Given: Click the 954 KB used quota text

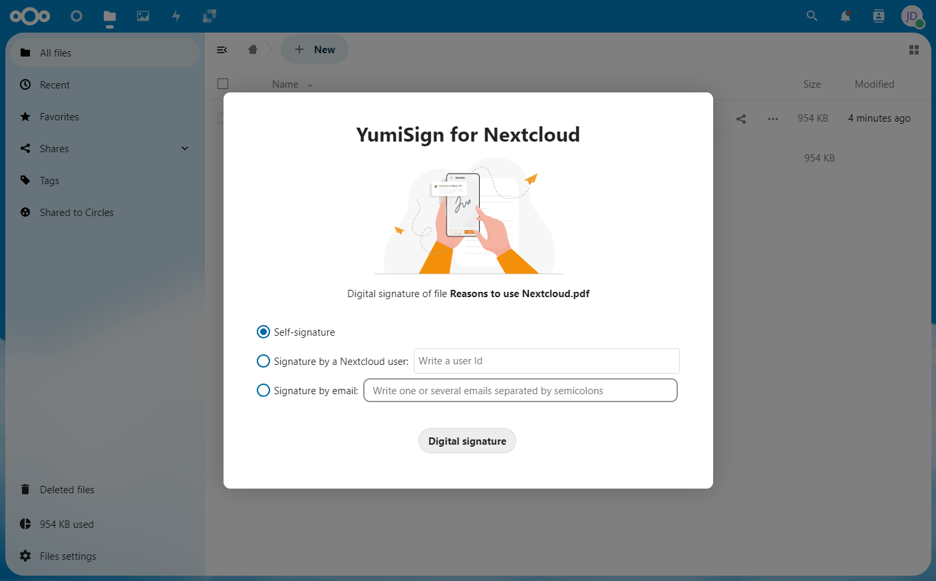Looking at the screenshot, I should pyautogui.click(x=67, y=524).
